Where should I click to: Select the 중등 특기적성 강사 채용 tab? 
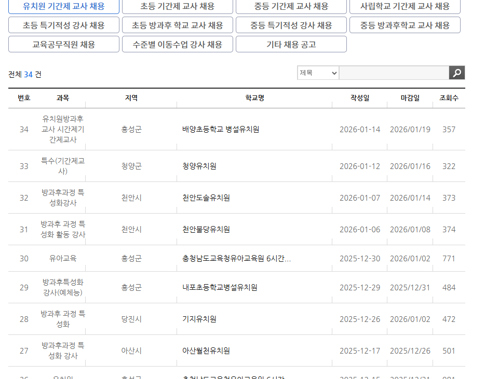(x=291, y=24)
